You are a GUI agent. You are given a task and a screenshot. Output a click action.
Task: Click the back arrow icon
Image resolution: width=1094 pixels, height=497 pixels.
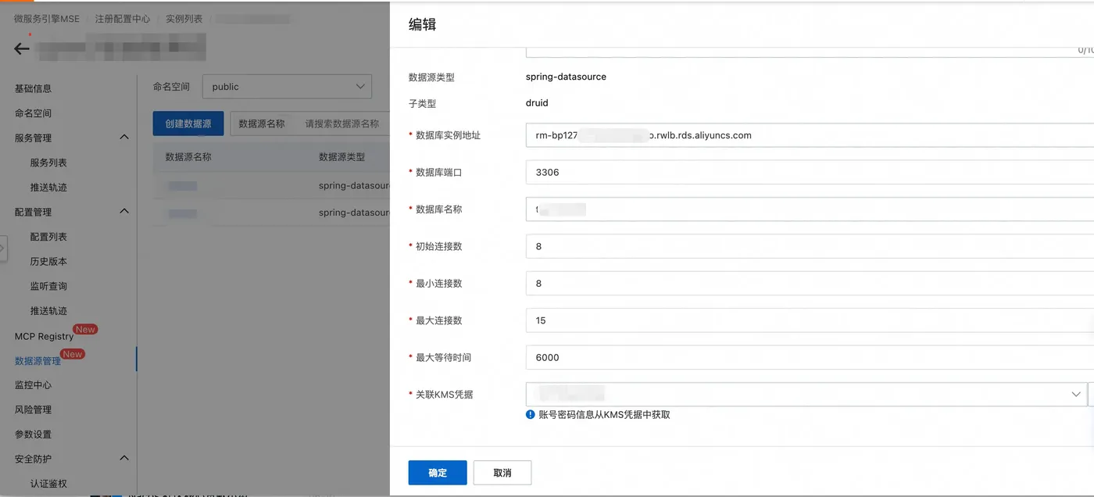pyautogui.click(x=22, y=48)
